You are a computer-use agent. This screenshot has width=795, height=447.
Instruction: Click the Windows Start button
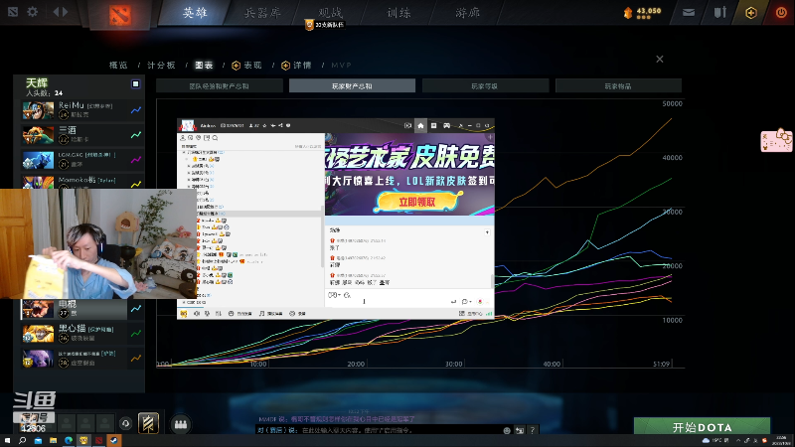(x=7, y=440)
